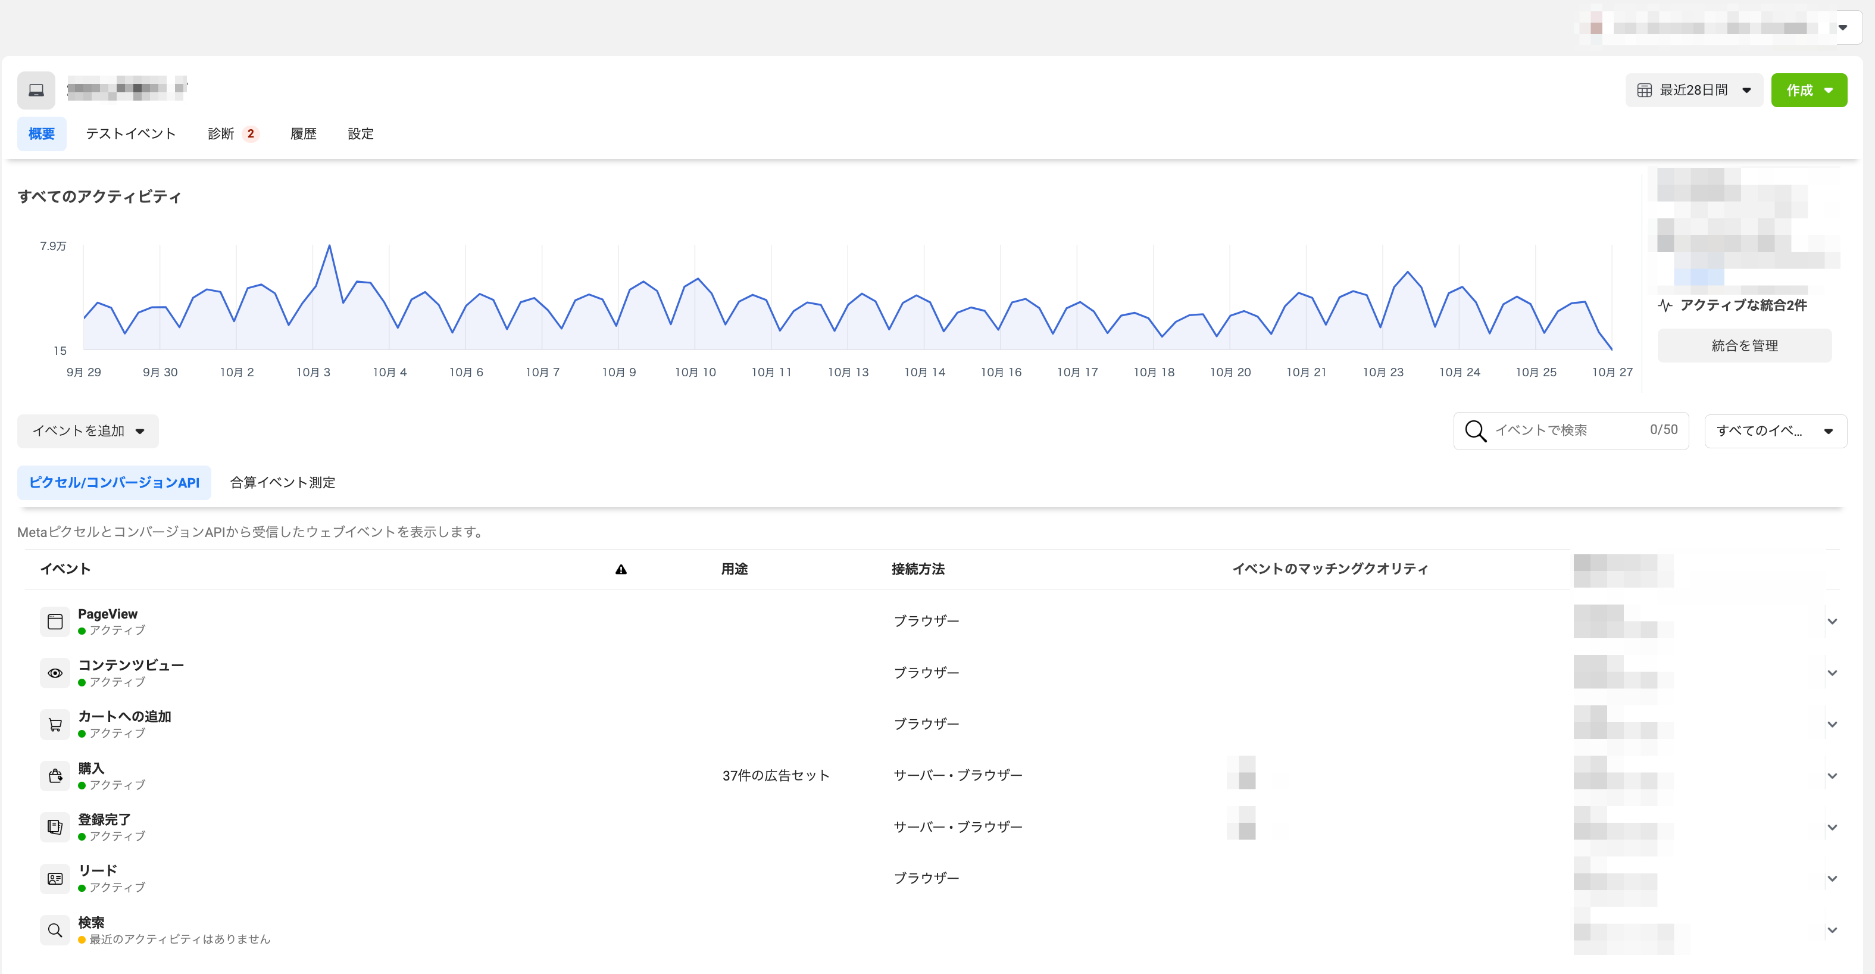Viewport: 1875px width, 974px height.
Task: Click the red 2 badge on 診断
Action: 251,134
